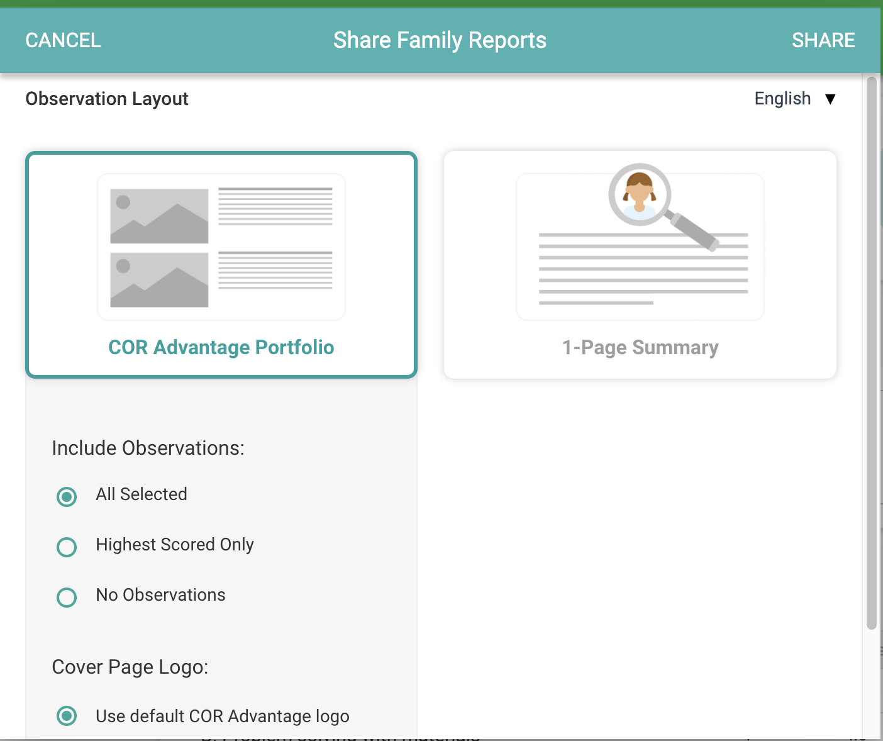The height and width of the screenshot is (741, 883).
Task: Select Use default COR Advantage logo
Action: (67, 716)
